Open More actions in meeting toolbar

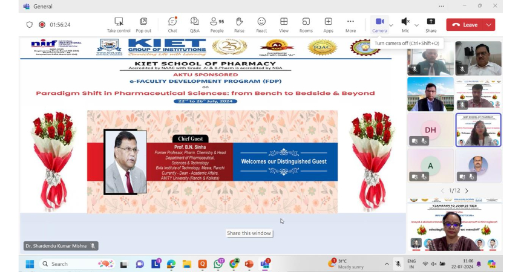tap(350, 25)
